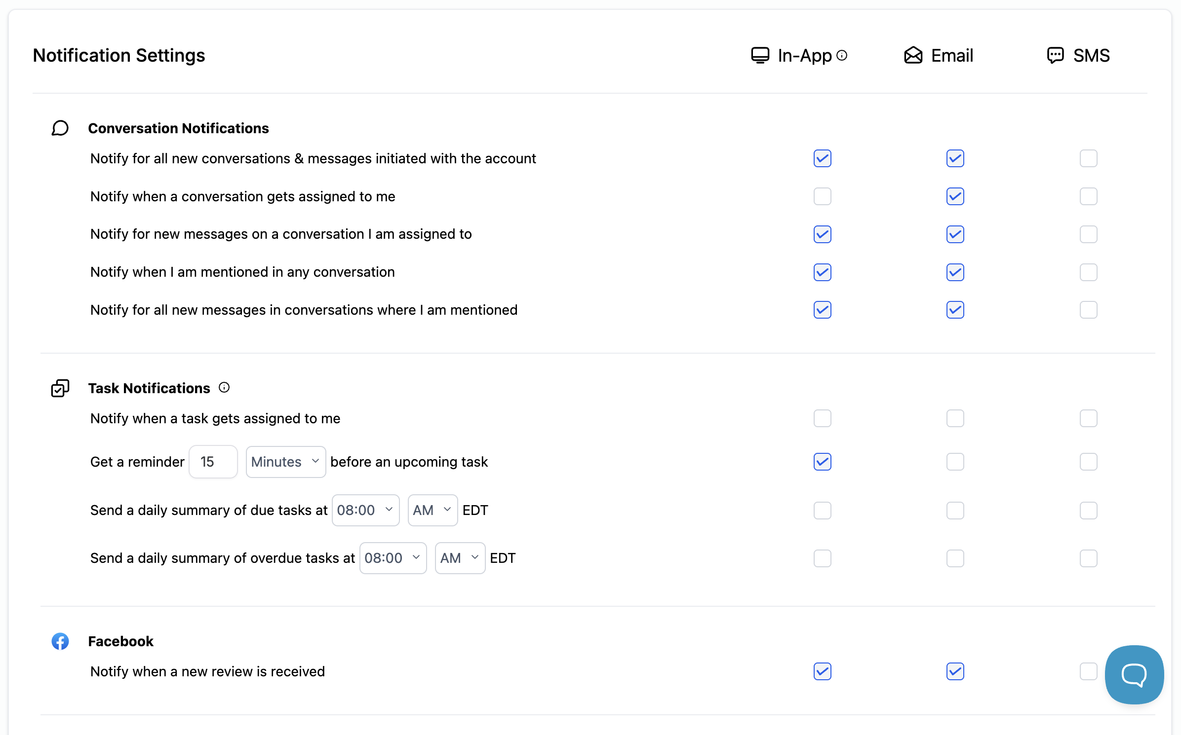Click the Email envelope icon
Image resolution: width=1181 pixels, height=735 pixels.
click(913, 55)
